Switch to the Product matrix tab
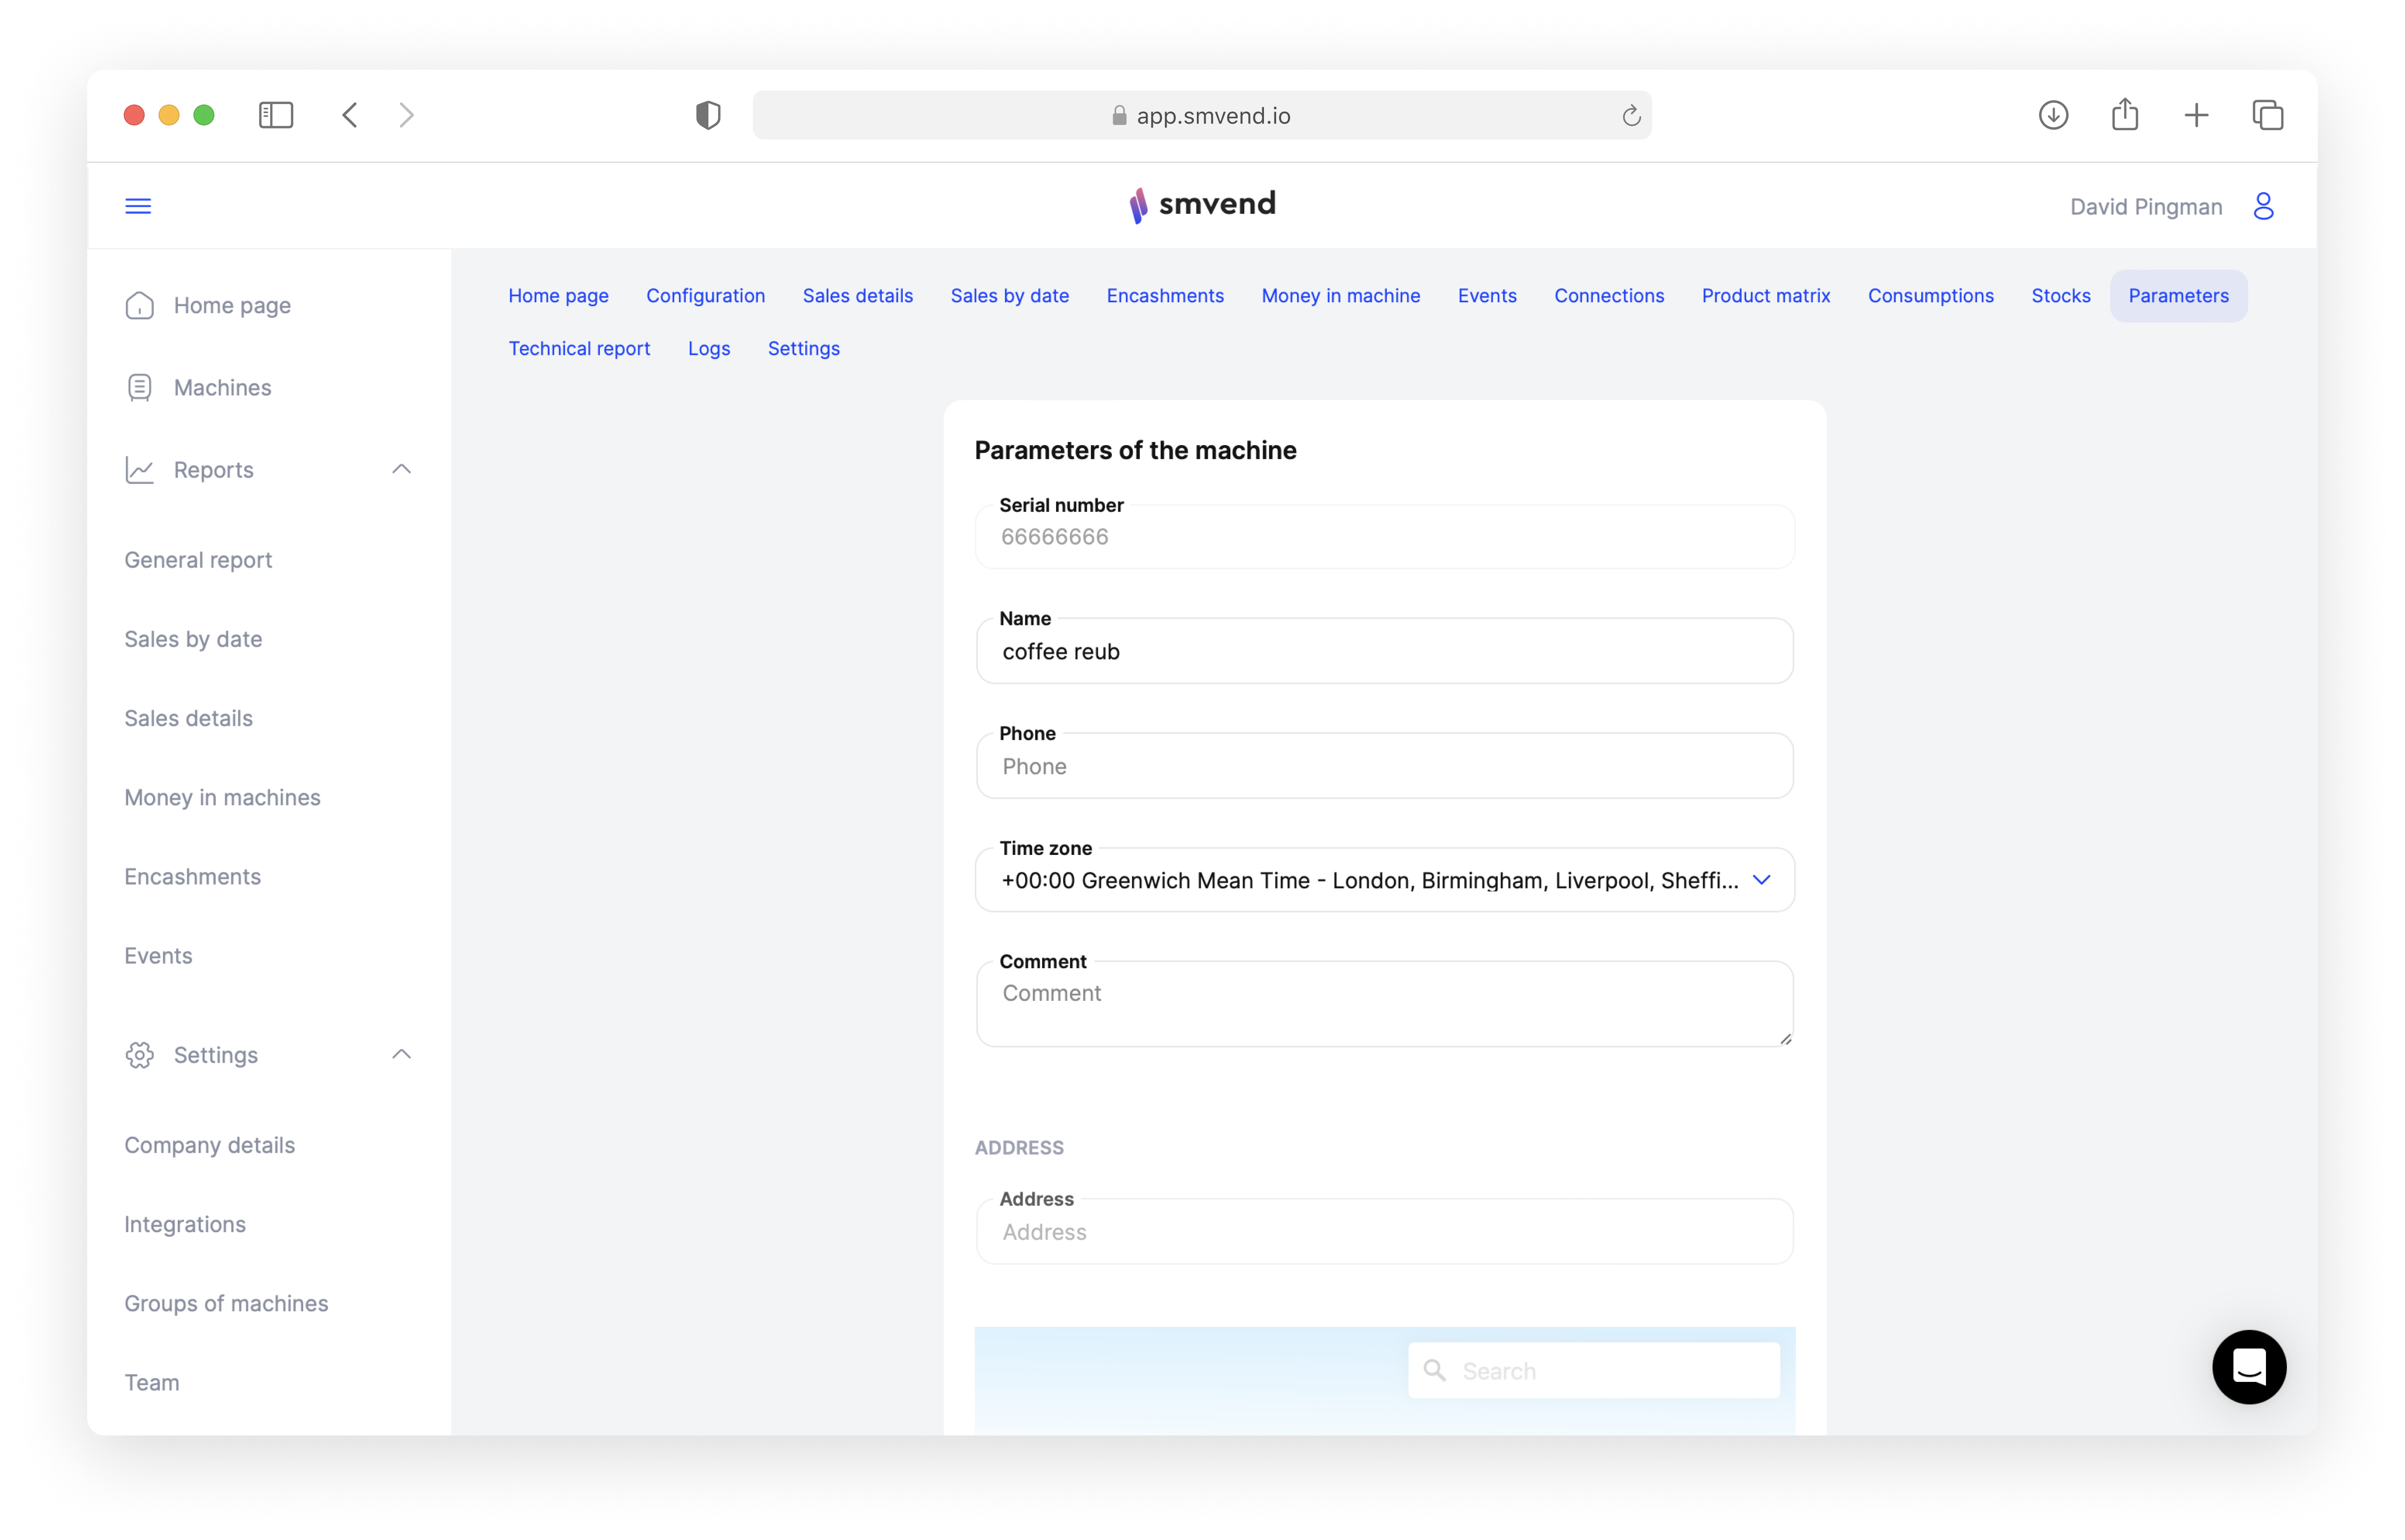 (x=1766, y=296)
